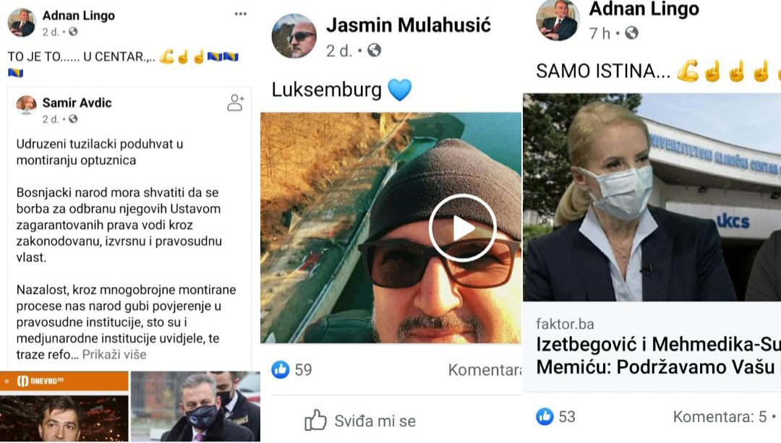Play the Luksemburg video
This screenshot has width=781, height=443.
pyautogui.click(x=463, y=228)
